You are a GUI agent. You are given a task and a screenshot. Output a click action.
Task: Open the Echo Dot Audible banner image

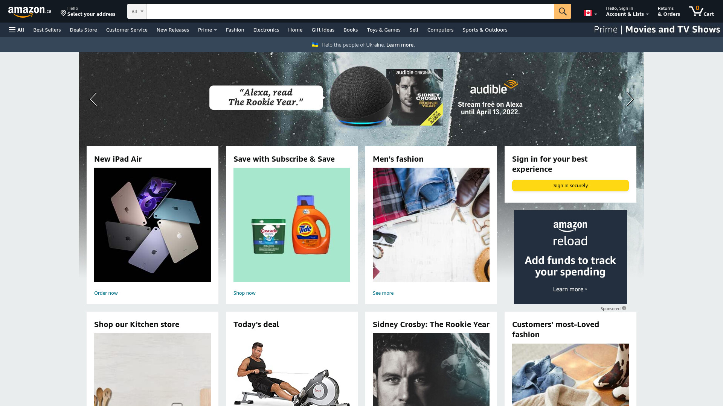(x=361, y=99)
